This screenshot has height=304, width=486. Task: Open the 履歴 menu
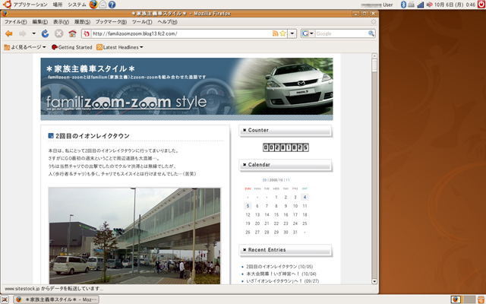(82, 22)
